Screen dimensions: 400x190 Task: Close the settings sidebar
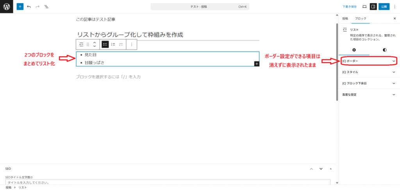coord(395,19)
